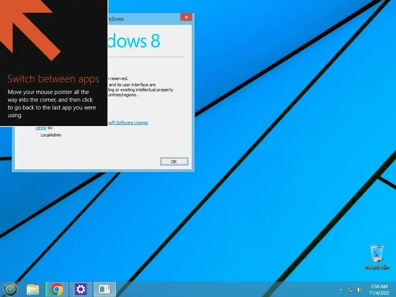Select the Recycle Bin desktop icon
Image resolution: width=396 pixels, height=297 pixels.
377,257
